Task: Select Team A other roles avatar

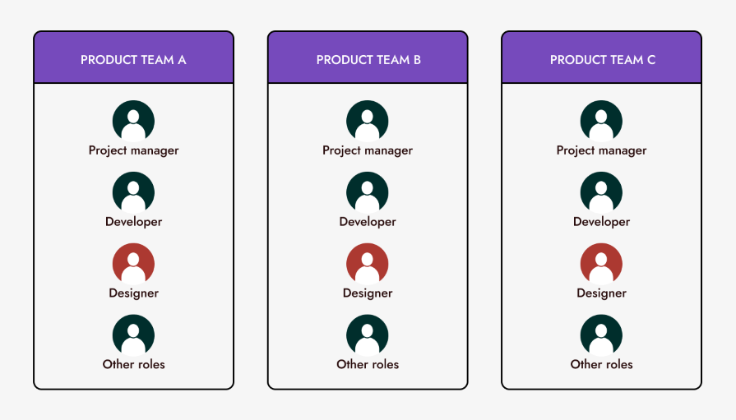Action: click(x=133, y=335)
